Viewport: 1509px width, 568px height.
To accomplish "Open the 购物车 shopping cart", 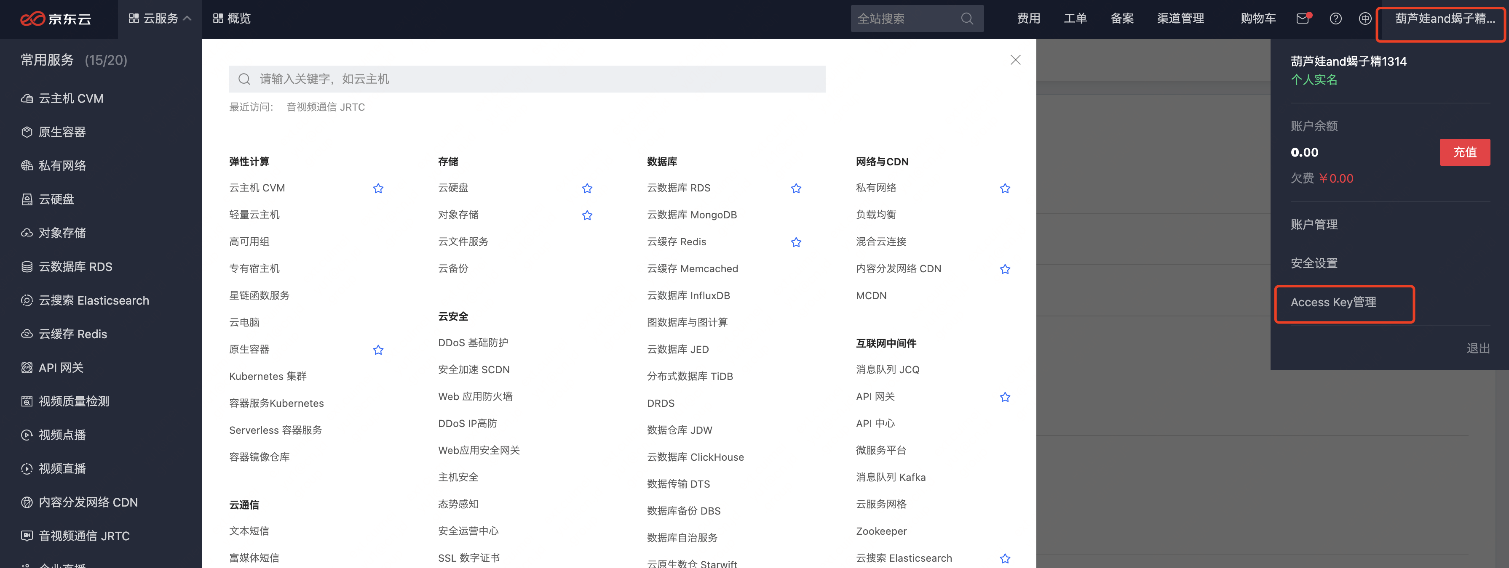I will click(1257, 19).
